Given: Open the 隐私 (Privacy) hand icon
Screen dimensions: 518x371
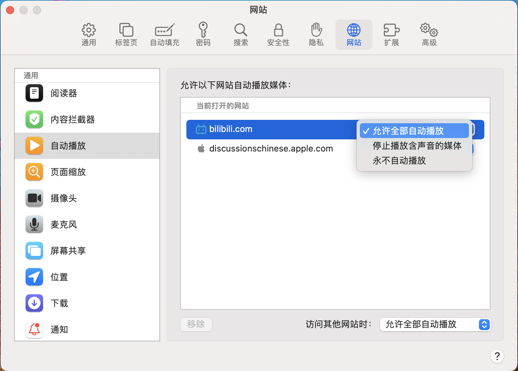Looking at the screenshot, I should (316, 35).
